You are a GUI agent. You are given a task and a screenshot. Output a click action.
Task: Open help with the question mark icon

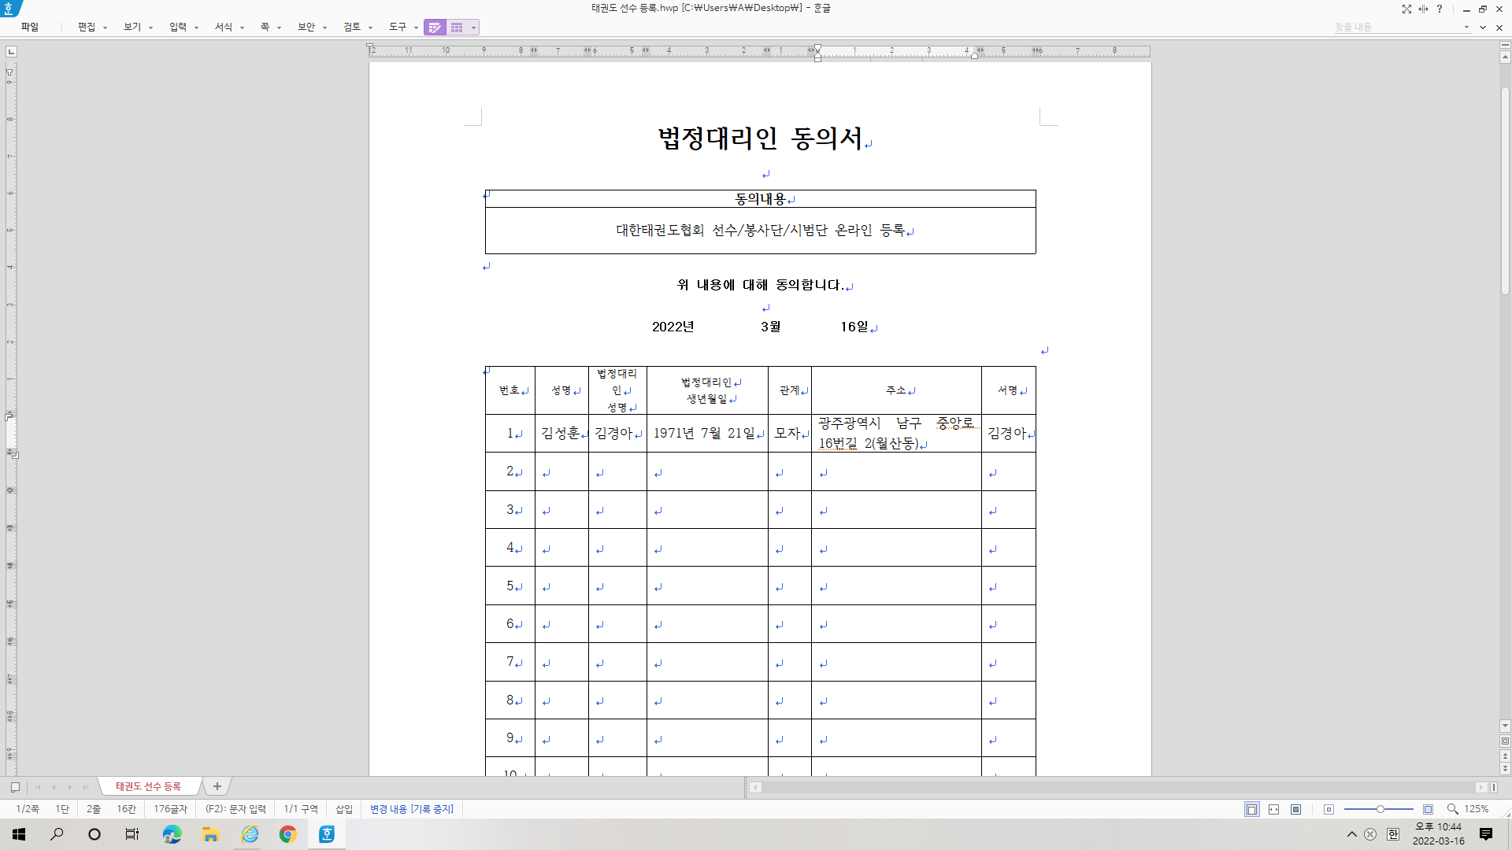point(1440,9)
